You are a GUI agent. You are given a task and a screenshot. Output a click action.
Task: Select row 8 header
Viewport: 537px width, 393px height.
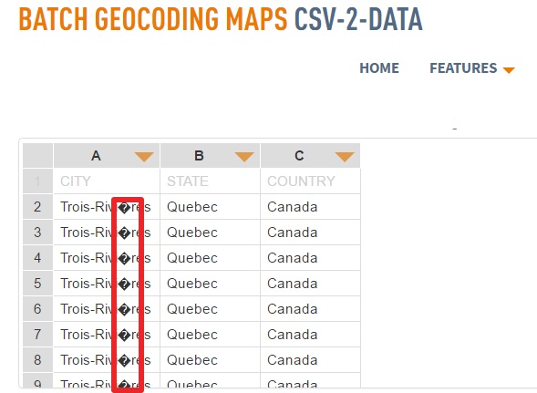click(37, 360)
